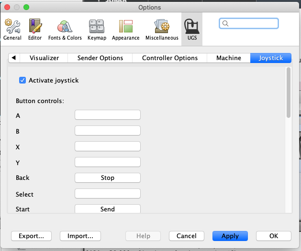Open the Editor options category

35,30
